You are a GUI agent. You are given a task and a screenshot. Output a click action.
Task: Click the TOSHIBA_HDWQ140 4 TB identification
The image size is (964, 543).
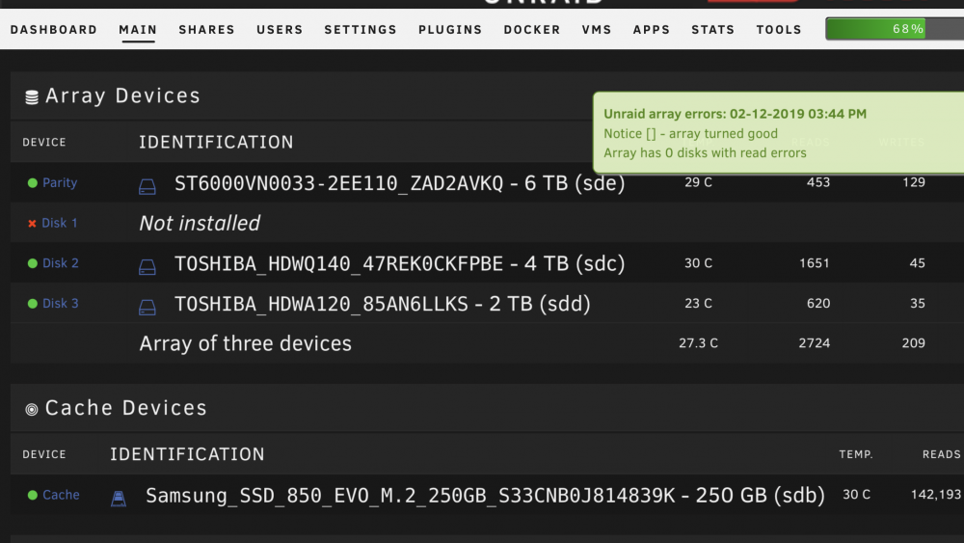coord(400,264)
